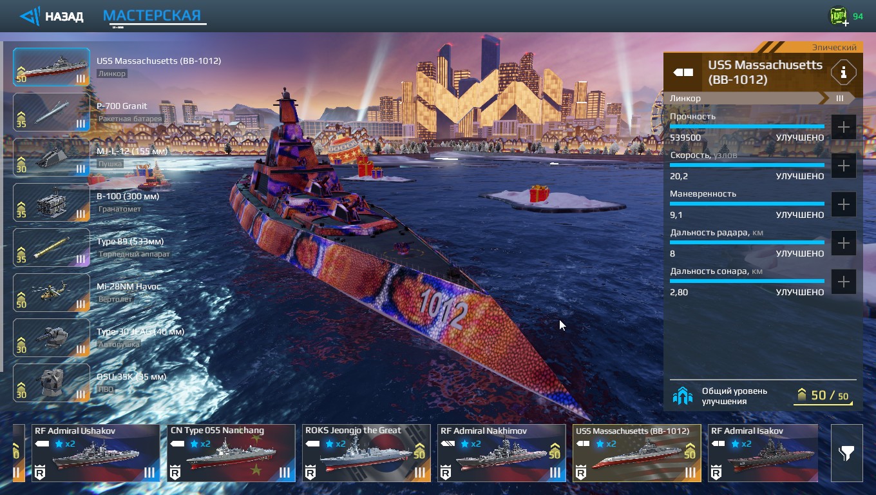Click the plus icon next to Скорость
The height and width of the screenshot is (495, 876).
point(843,166)
